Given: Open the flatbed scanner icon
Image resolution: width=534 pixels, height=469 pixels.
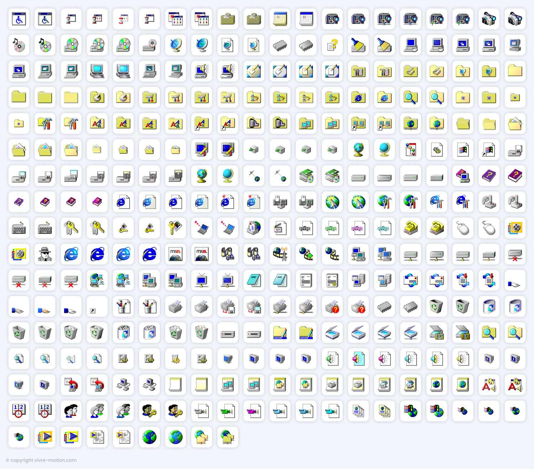Looking at the screenshot, I should [x=332, y=333].
